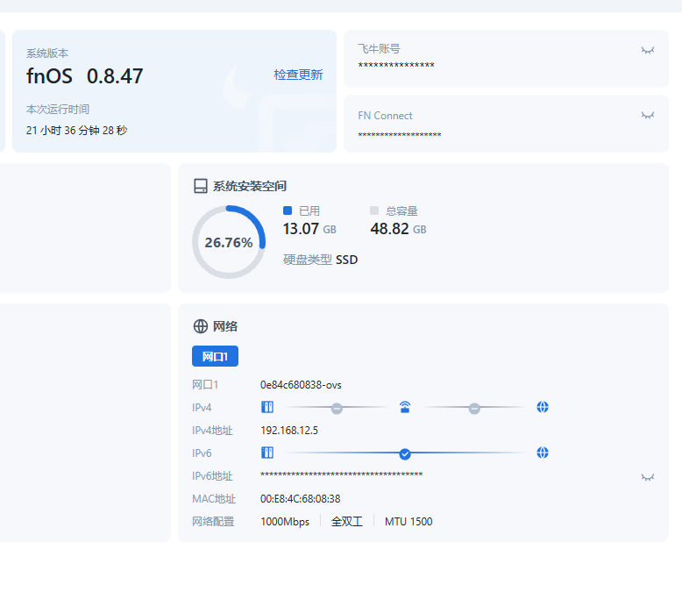Click the 13.07 GB used value
The height and width of the screenshot is (592, 682).
309,229
